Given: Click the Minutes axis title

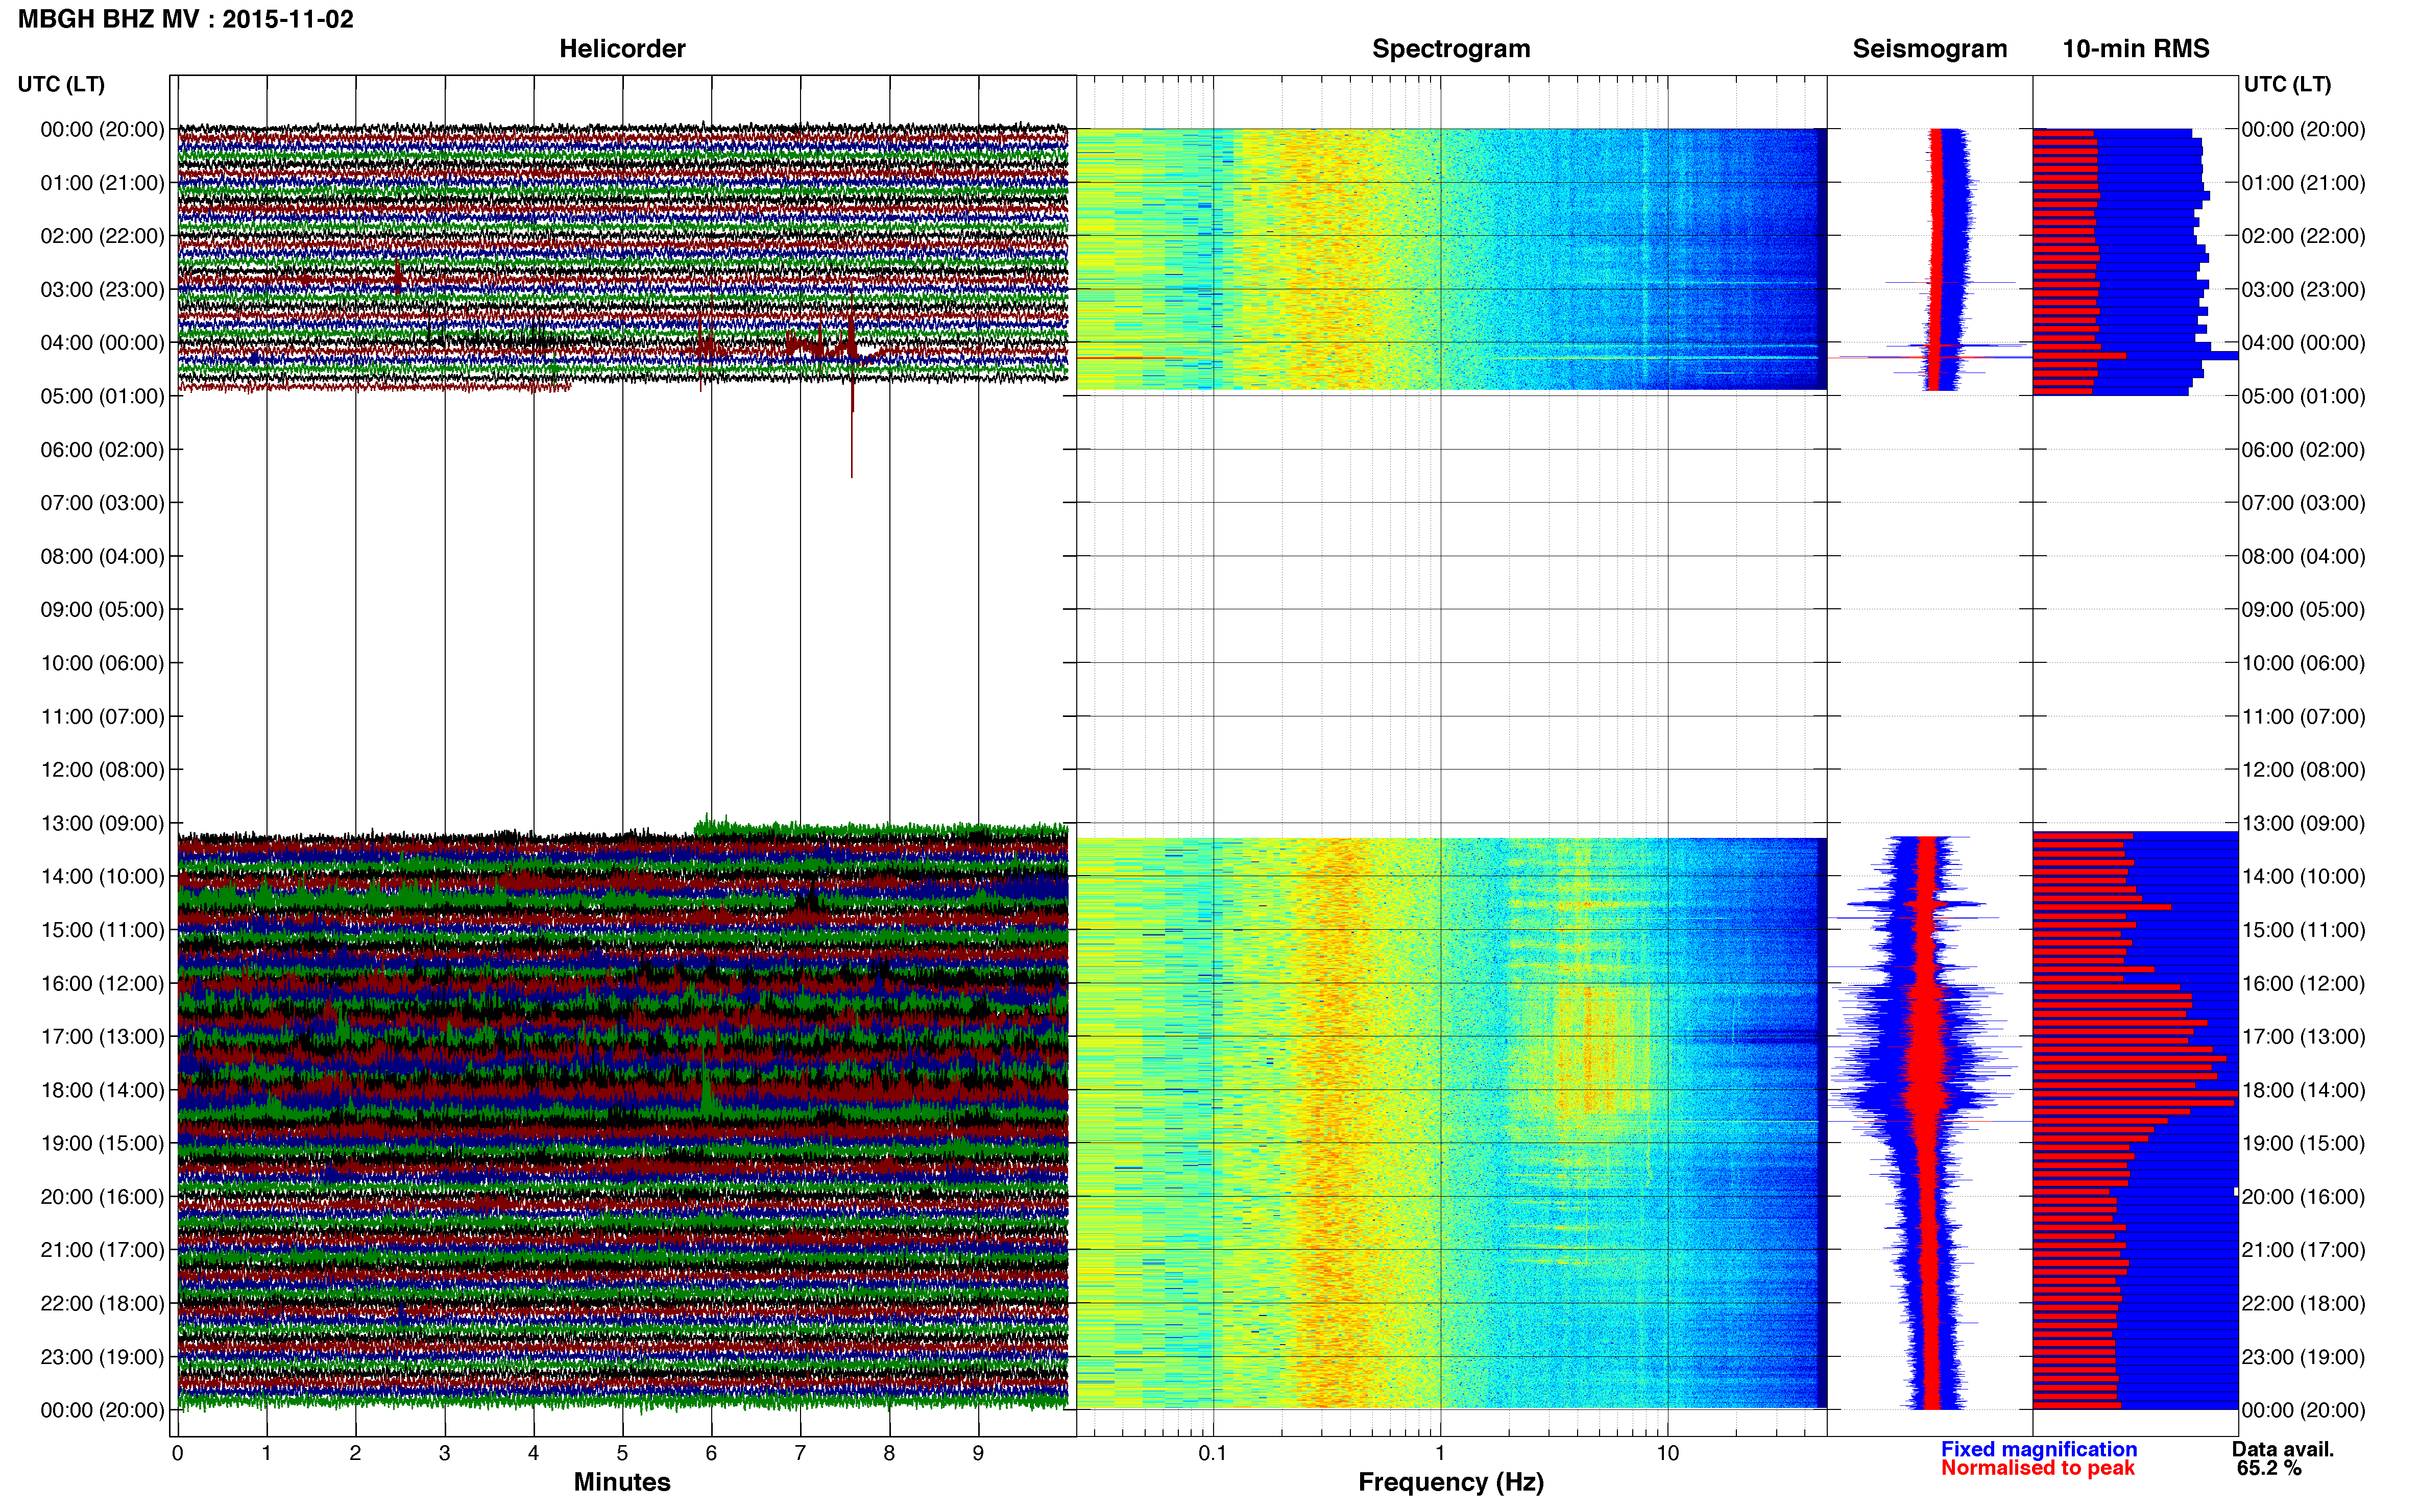Looking at the screenshot, I should [621, 1482].
